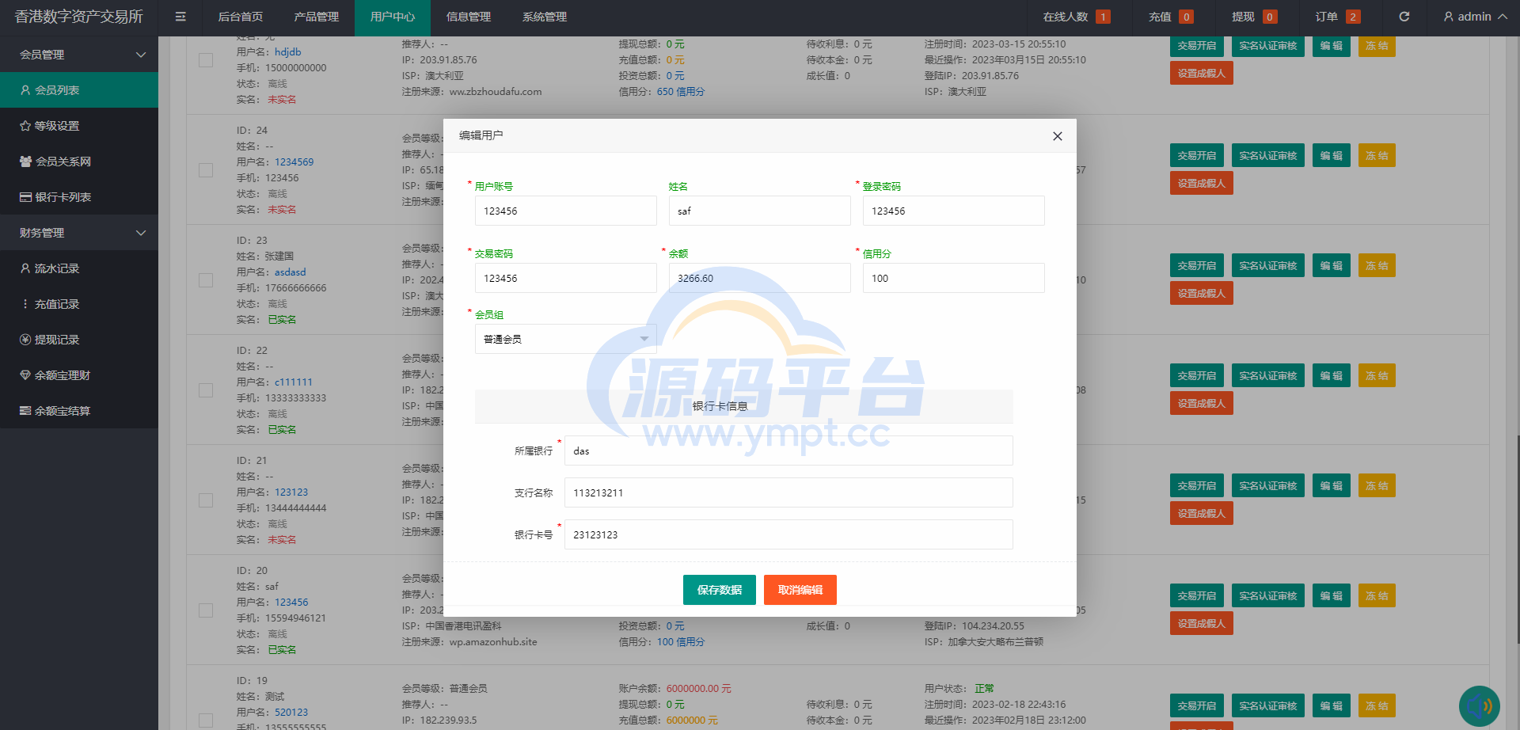1520x730 pixels.
Task: Tick checkbox for member ID 23
Action: [x=206, y=280]
